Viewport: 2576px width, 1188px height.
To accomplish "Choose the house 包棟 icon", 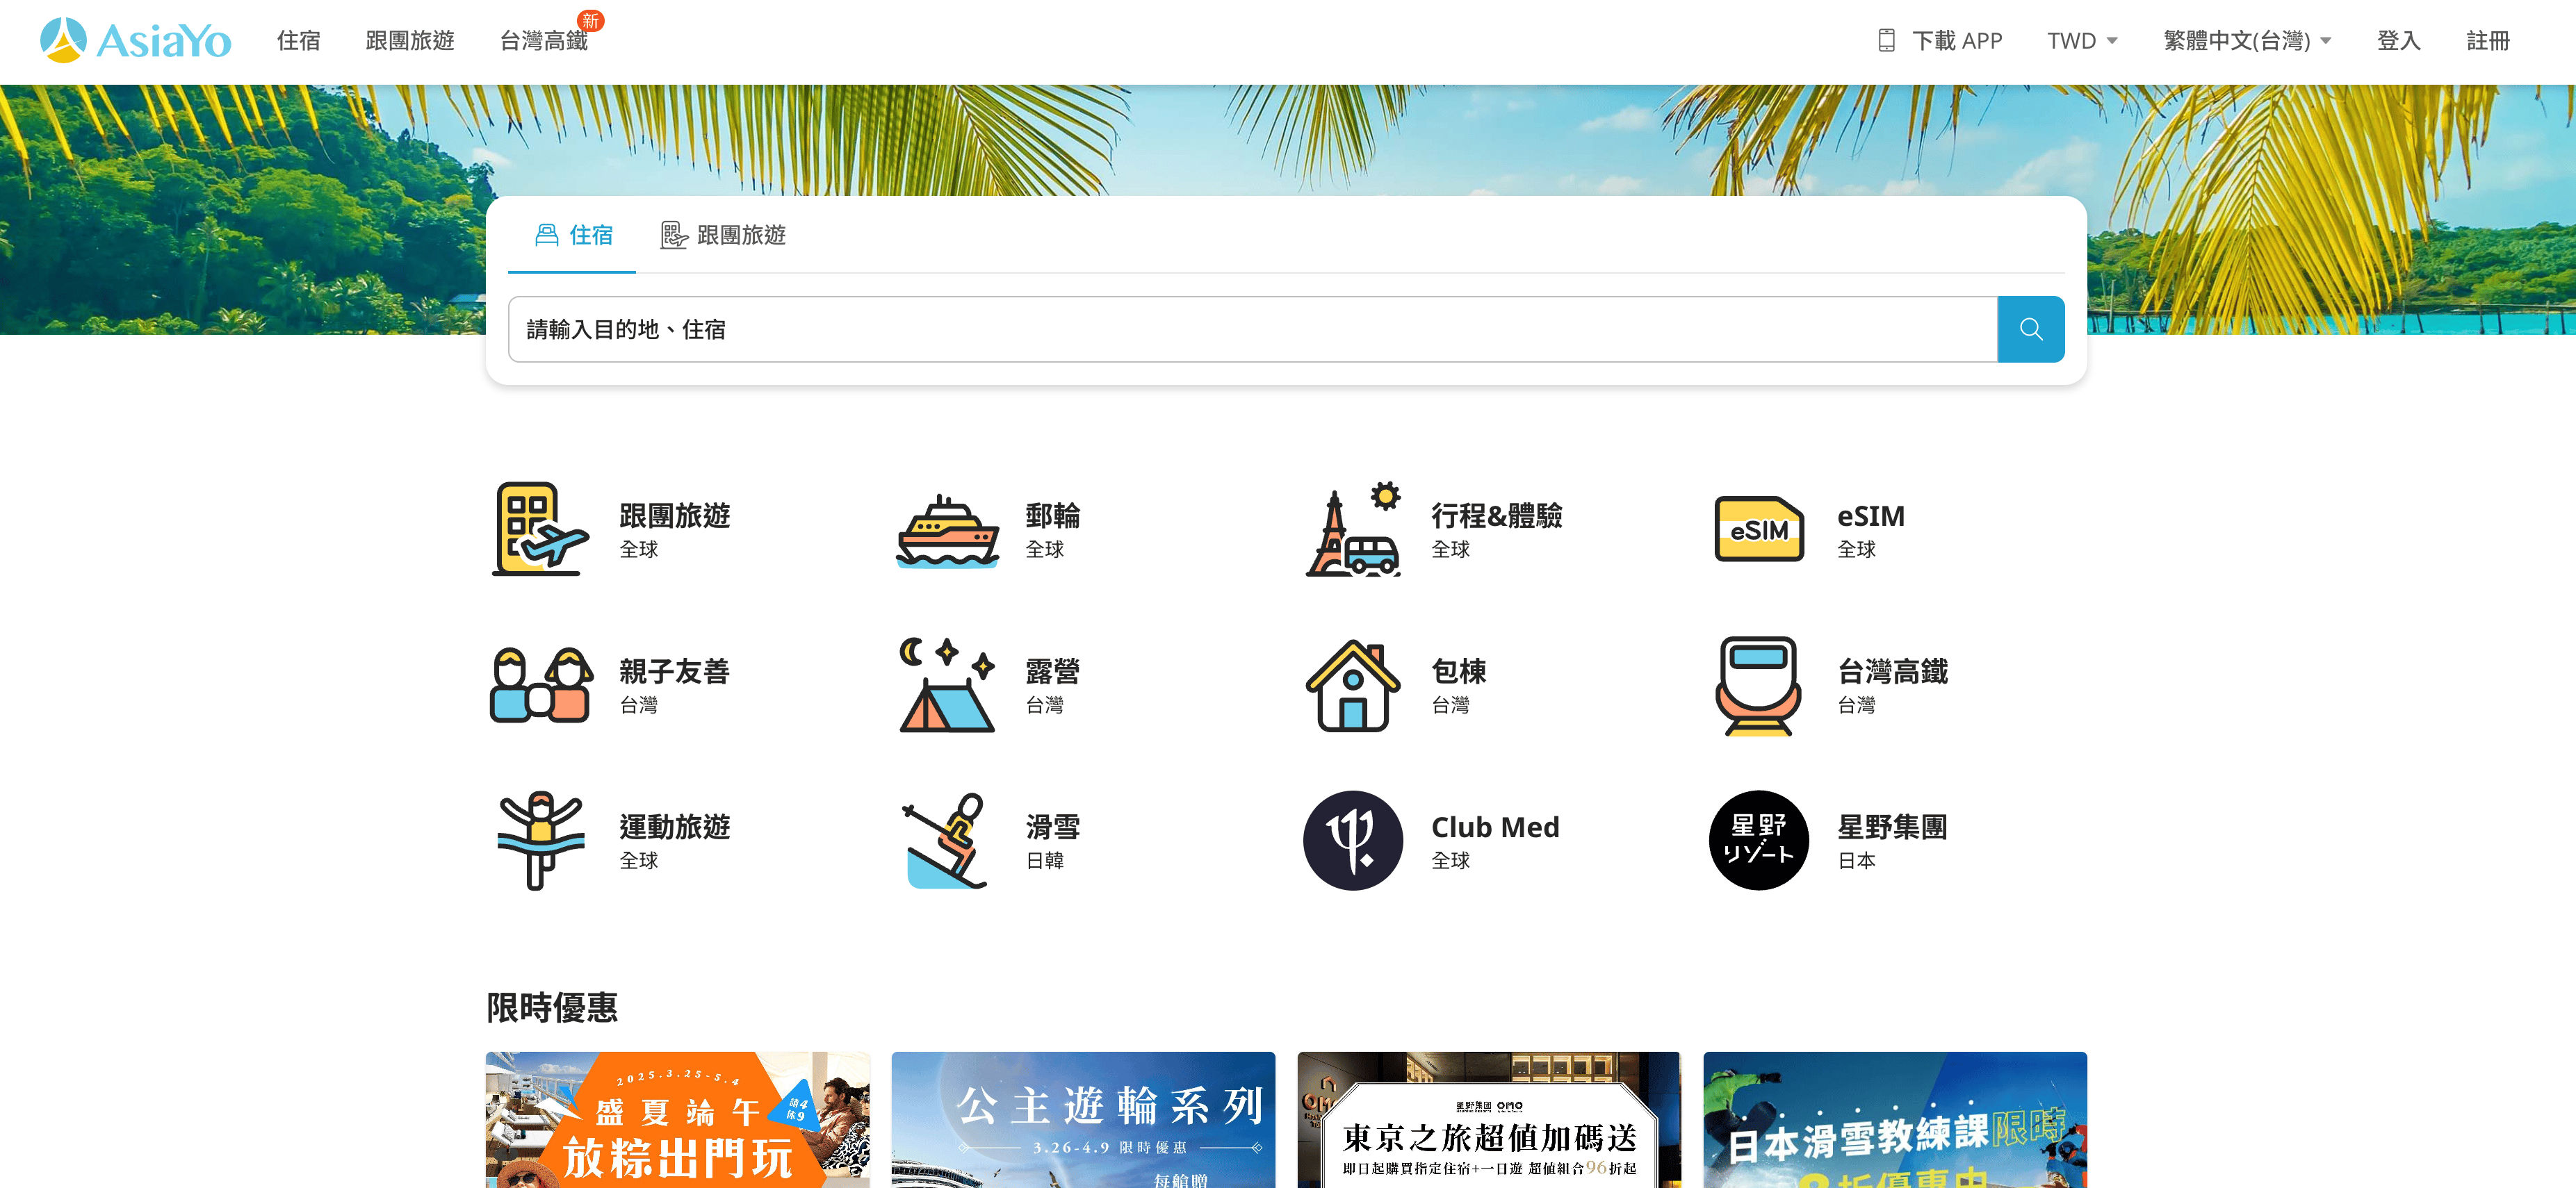I will (x=1352, y=686).
